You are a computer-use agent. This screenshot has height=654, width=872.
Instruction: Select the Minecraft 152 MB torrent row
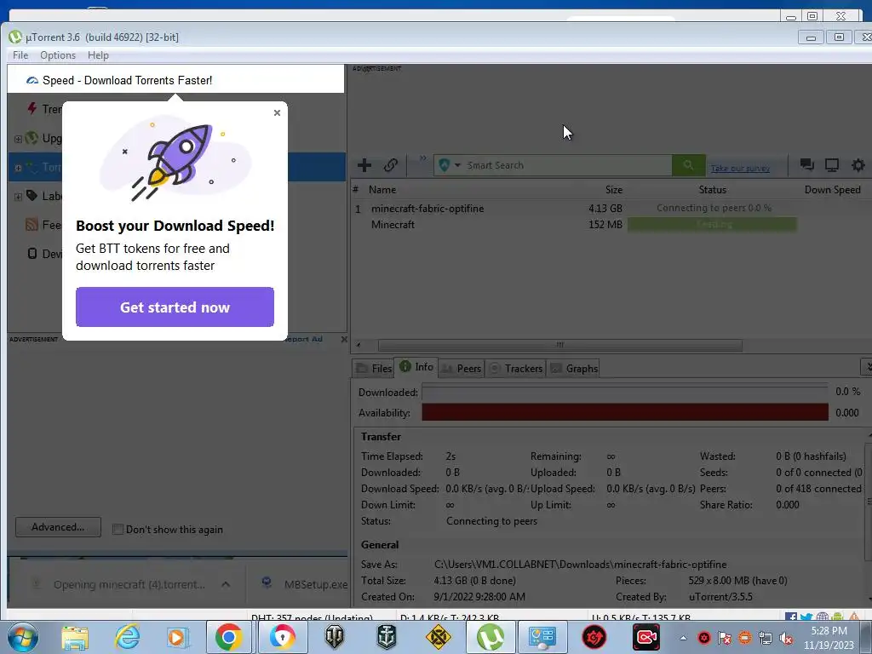611,225
